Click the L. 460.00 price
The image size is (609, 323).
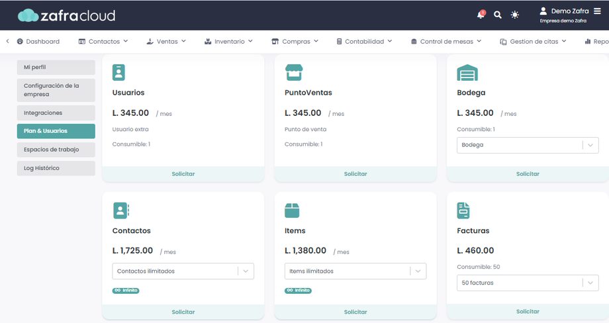(x=475, y=251)
